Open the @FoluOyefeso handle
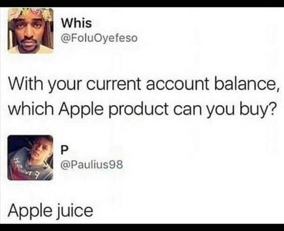The height and width of the screenshot is (231, 284). pos(99,38)
